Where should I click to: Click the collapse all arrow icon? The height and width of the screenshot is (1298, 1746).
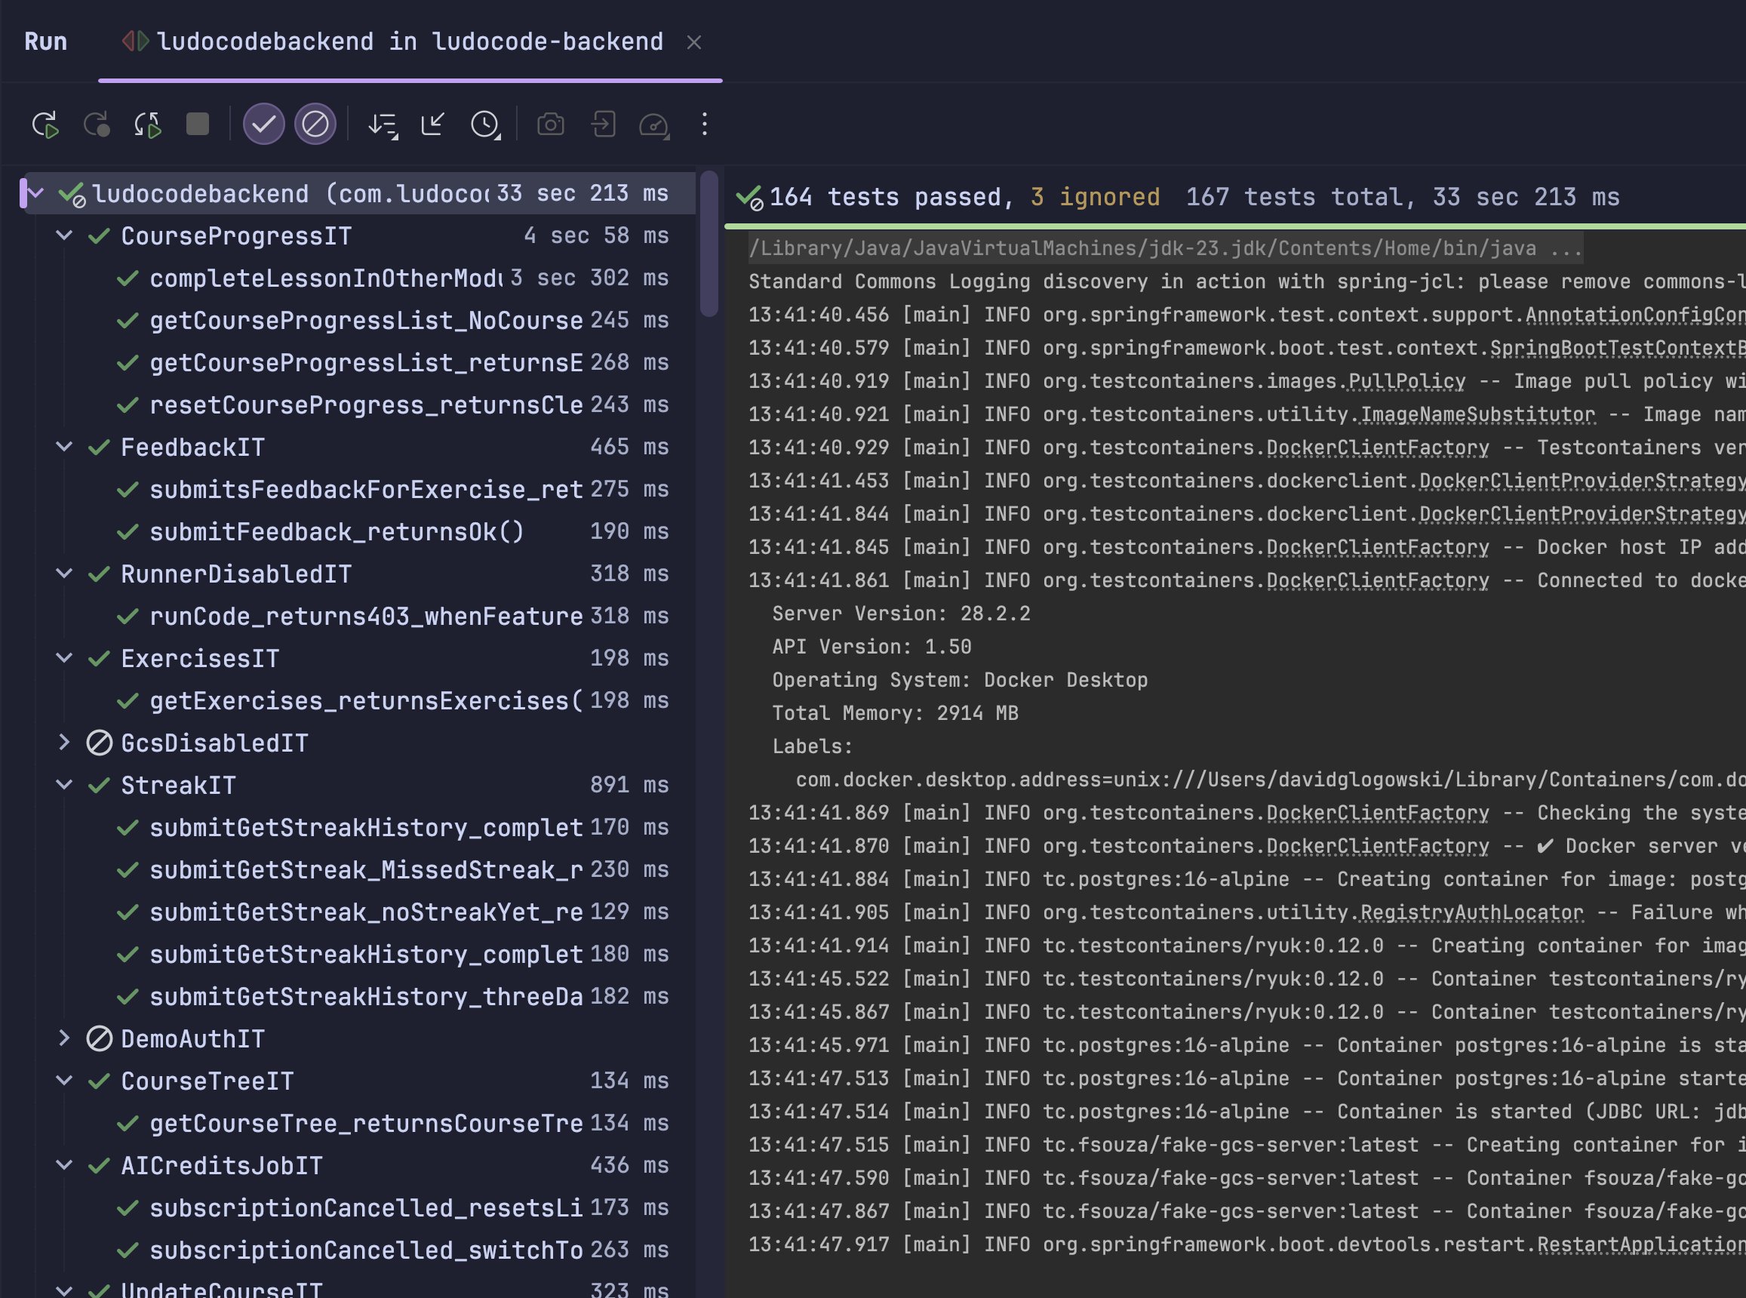coord(433,125)
